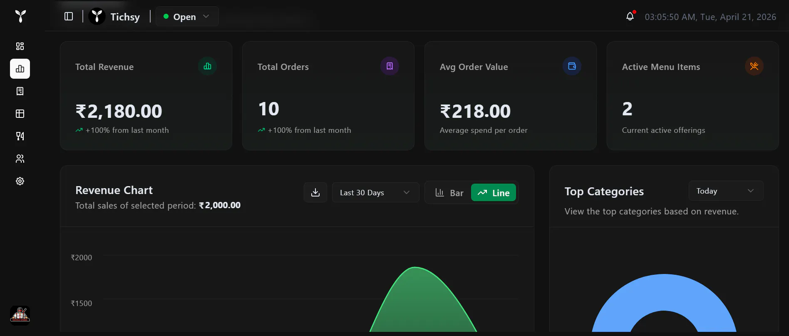Click the green Total Revenue card icon
Image resolution: width=789 pixels, height=336 pixels.
(x=207, y=66)
